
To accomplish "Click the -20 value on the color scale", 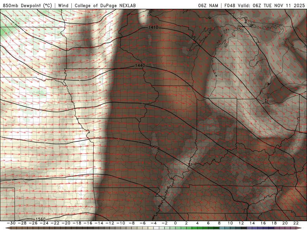I will (66, 223).
